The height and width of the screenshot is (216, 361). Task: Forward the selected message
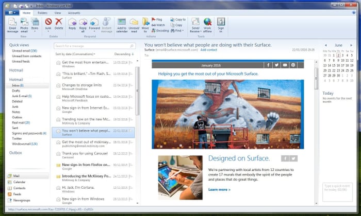click(94, 24)
